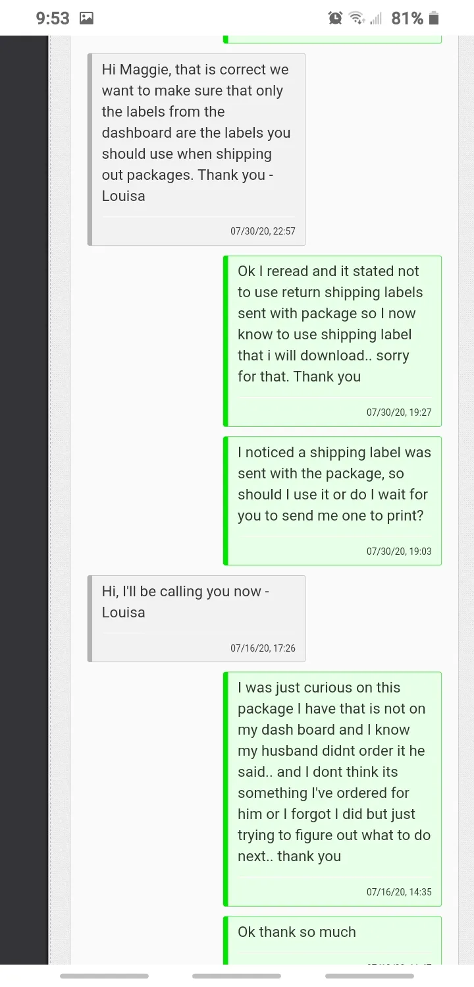Image resolution: width=474 pixels, height=987 pixels.
Task: Tap the Wi-Fi status icon
Action: pos(357,18)
